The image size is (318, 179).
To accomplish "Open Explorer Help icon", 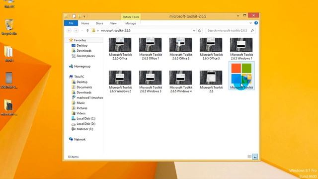I will [256, 23].
